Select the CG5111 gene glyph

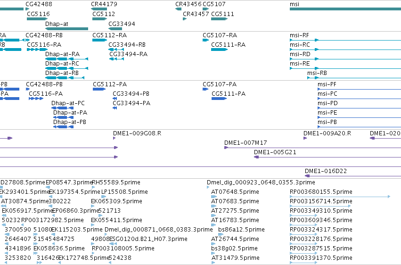coord(220,19)
